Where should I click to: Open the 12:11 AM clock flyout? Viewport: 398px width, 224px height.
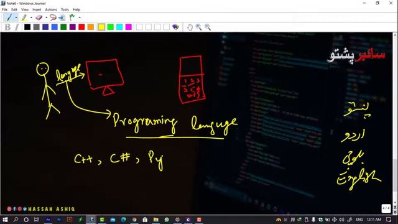pyautogui.click(x=374, y=220)
